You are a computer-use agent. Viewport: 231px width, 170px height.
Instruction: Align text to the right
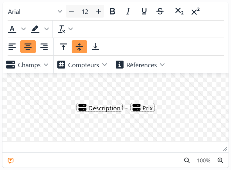pyautogui.click(x=44, y=47)
